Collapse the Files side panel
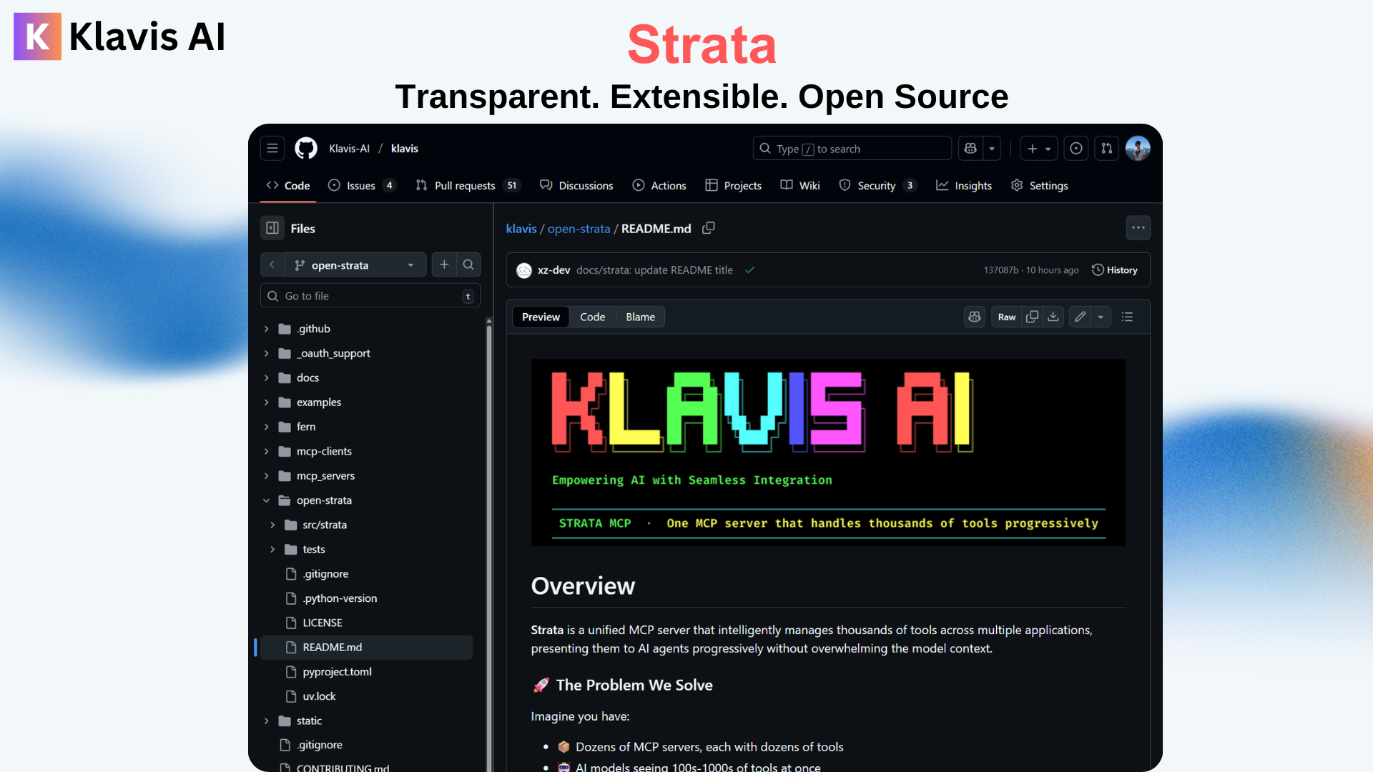Image resolution: width=1373 pixels, height=772 pixels. pos(272,228)
